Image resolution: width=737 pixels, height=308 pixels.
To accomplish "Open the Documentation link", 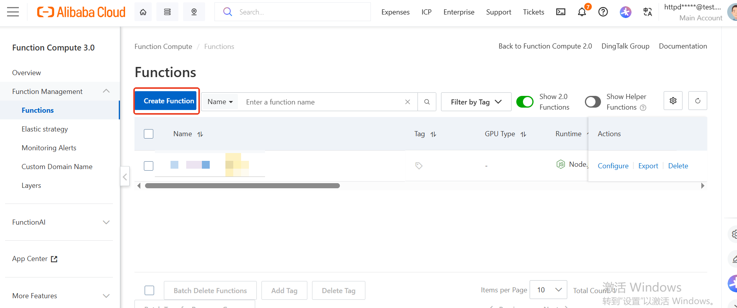I will (x=683, y=46).
